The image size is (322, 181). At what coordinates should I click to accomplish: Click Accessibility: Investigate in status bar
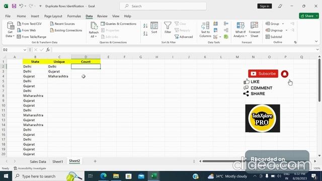pos(30,168)
